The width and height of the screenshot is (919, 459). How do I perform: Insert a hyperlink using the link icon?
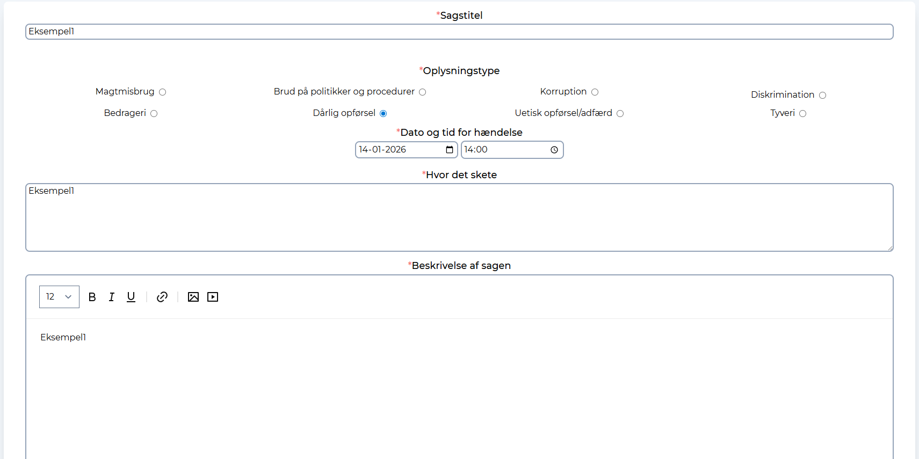(162, 297)
